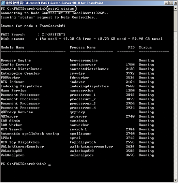
Task: Click the PID column header
Action: (131, 47)
